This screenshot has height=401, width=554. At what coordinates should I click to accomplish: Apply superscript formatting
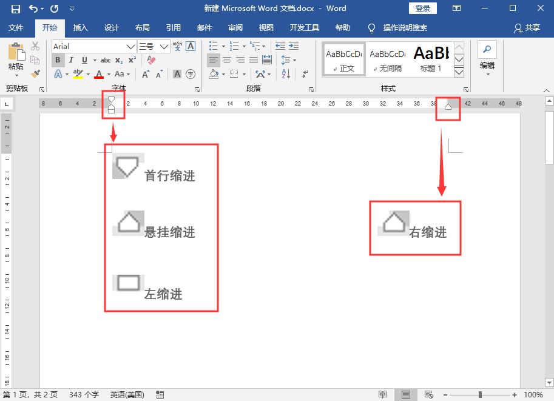pos(132,59)
